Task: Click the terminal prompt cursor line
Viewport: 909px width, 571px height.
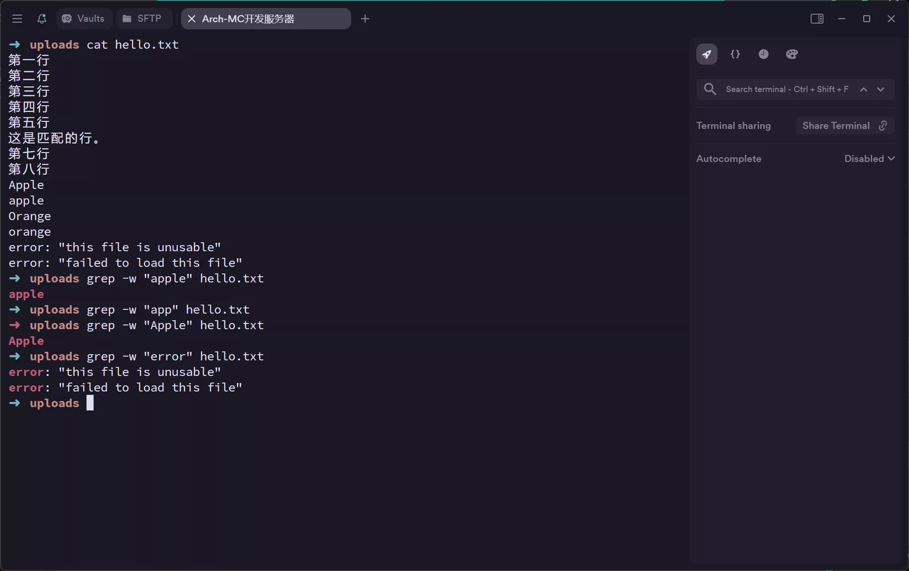Action: [90, 403]
